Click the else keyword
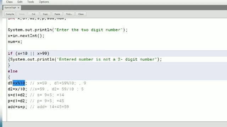The width and height of the screenshot is (227, 127). pyautogui.click(x=13, y=71)
